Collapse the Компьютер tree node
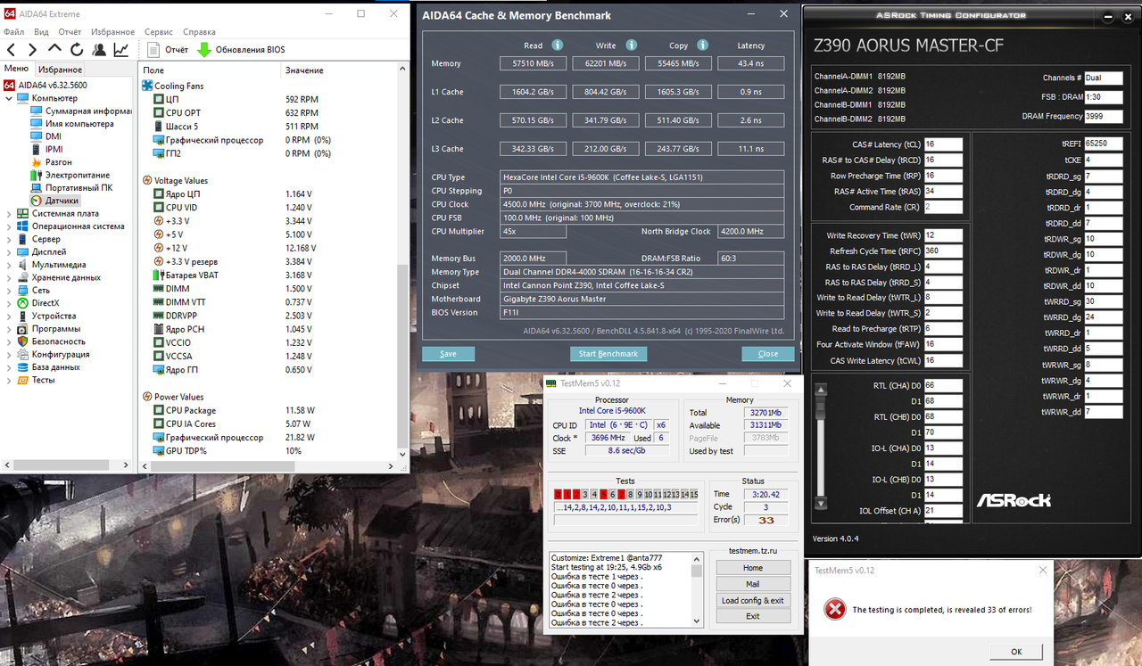The image size is (1142, 666). coord(9,98)
